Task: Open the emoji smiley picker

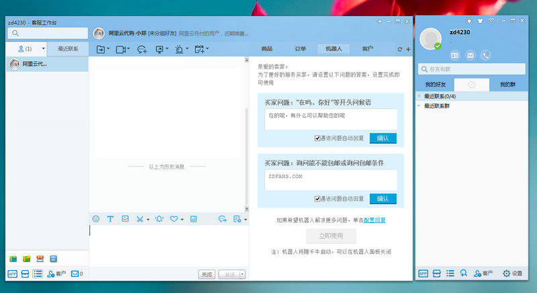Action: (96, 218)
